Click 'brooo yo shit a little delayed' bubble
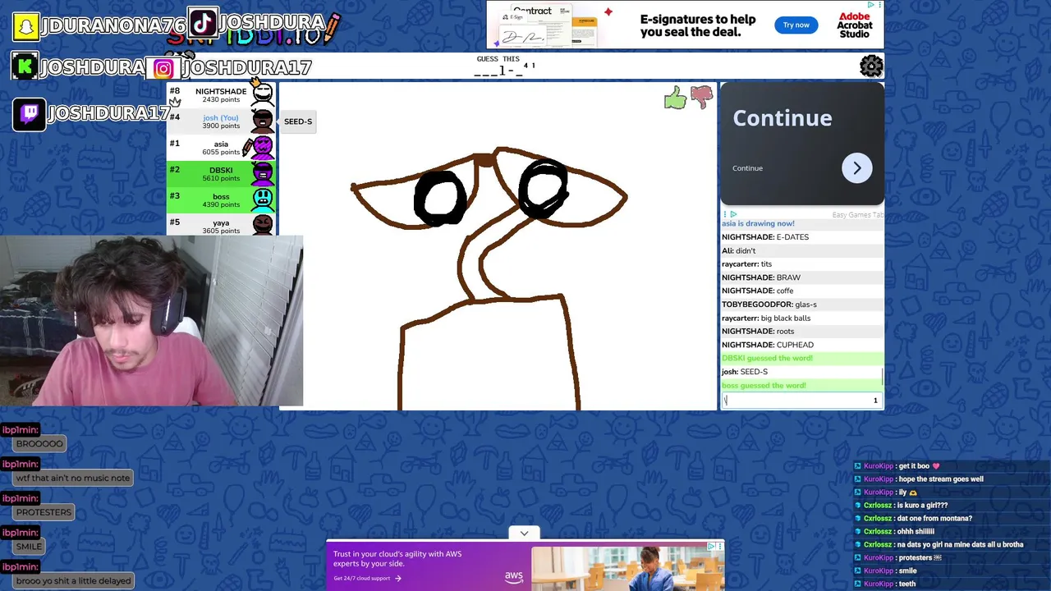The image size is (1051, 591). click(73, 581)
